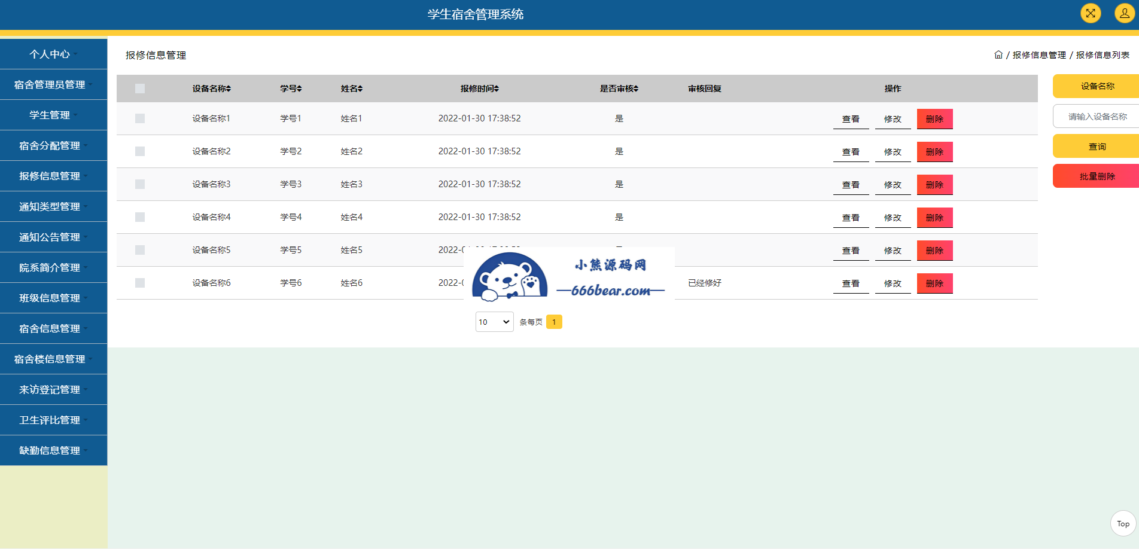Click the 已经修好 review reply cell
The image size is (1139, 549).
(x=705, y=283)
